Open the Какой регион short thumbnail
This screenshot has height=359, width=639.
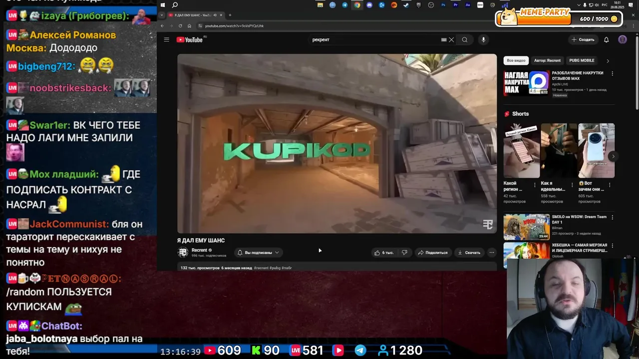(521, 151)
